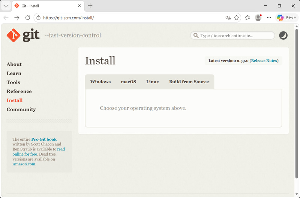Image resolution: width=300 pixels, height=198 pixels.
Task: Open Reference in sidebar
Action: [19, 91]
